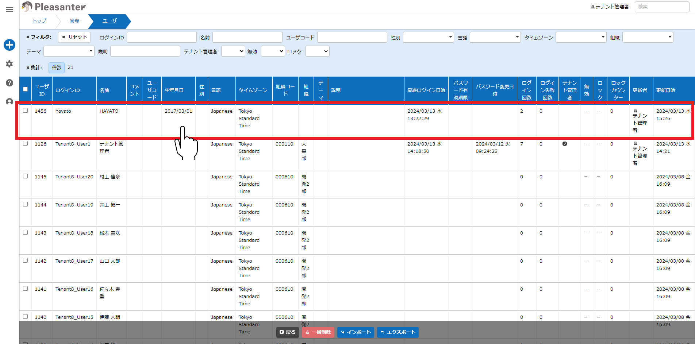Collapse the フィルタ section toggle icon
The image size is (695, 344).
coord(28,37)
